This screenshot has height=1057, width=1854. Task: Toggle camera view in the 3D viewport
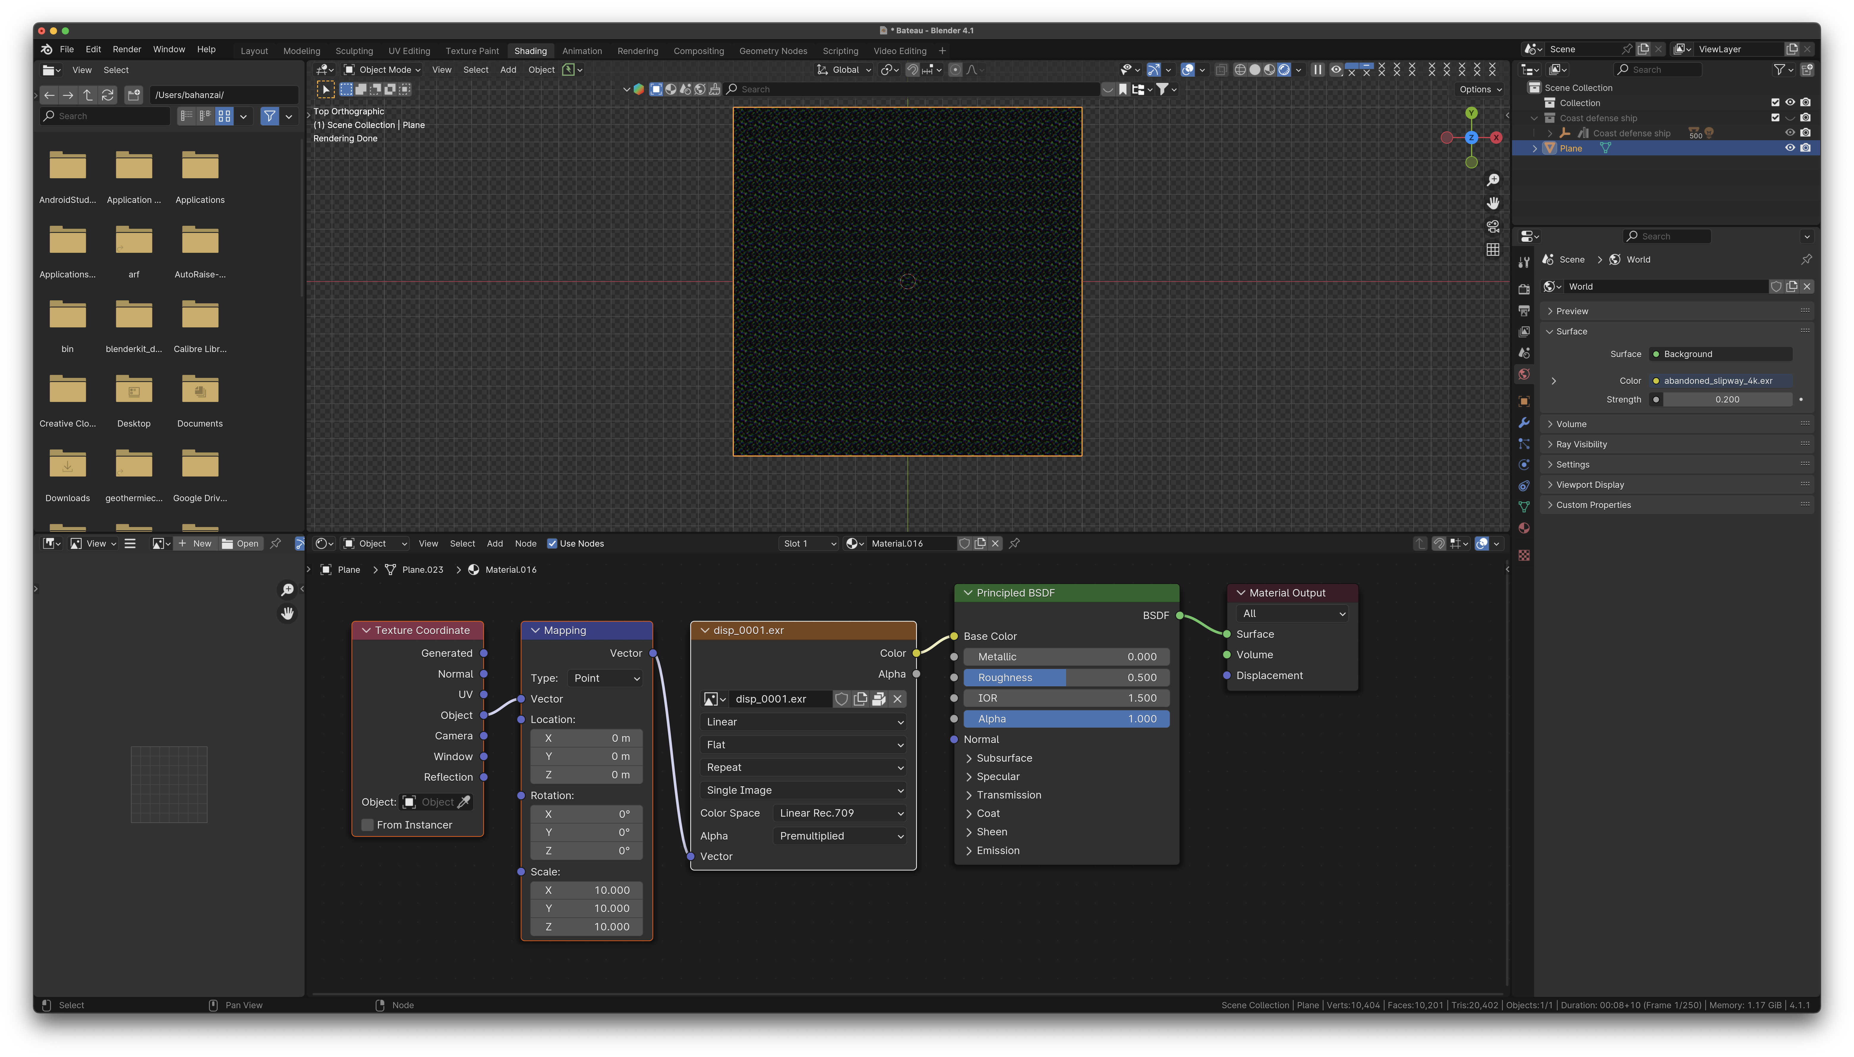1492,226
